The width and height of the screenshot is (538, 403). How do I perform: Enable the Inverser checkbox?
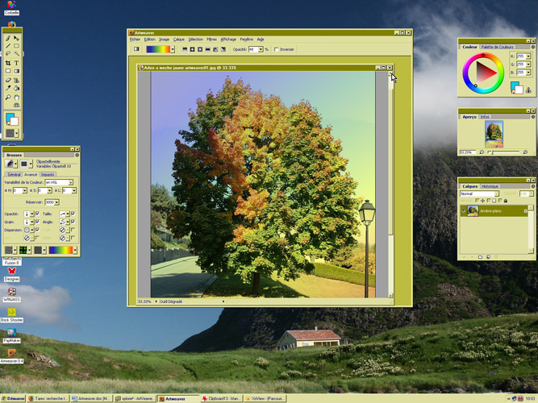(277, 49)
